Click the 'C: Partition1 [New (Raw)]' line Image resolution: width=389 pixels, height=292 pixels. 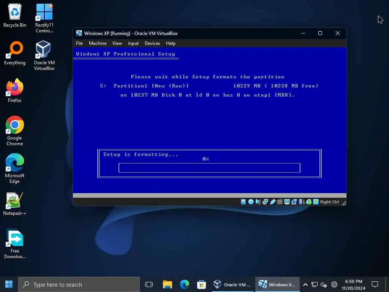(x=144, y=86)
